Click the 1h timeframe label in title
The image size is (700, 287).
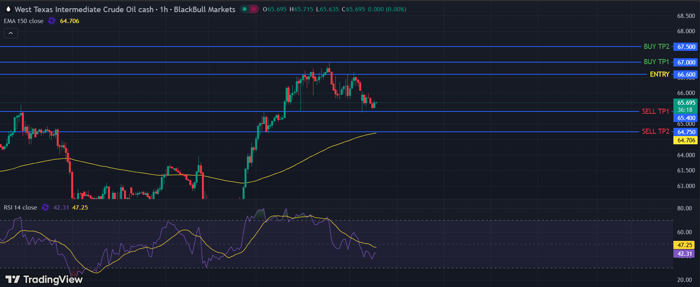(164, 9)
